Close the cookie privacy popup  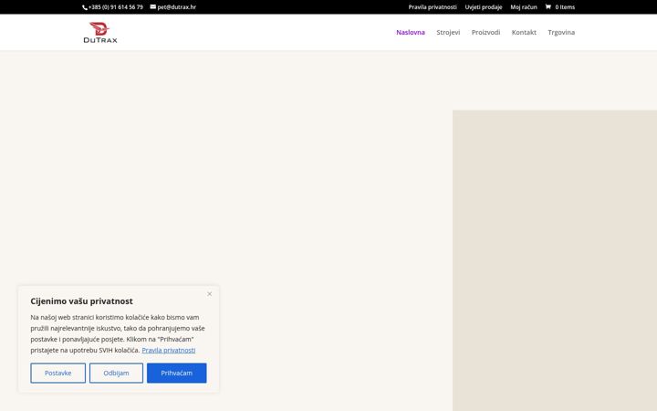[210, 294]
